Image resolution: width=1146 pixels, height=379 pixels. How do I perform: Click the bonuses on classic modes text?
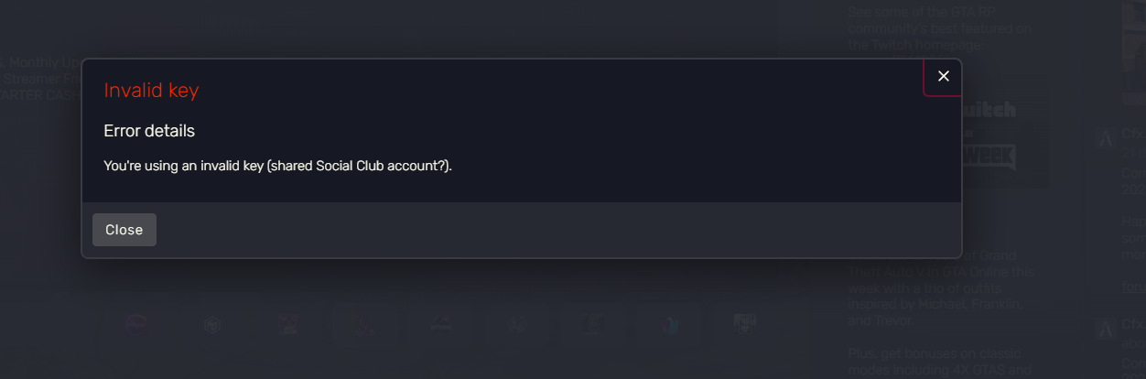940,362
